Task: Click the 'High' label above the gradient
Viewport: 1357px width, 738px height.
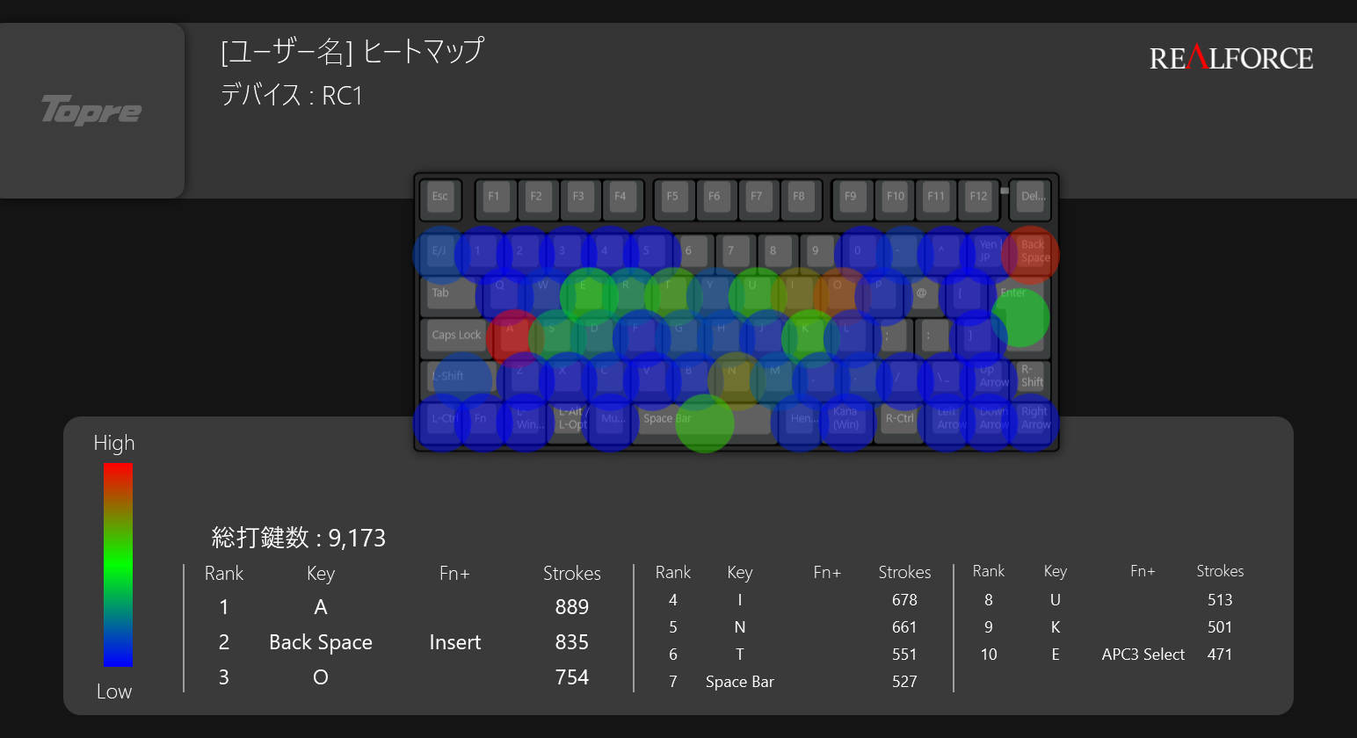Action: point(114,443)
